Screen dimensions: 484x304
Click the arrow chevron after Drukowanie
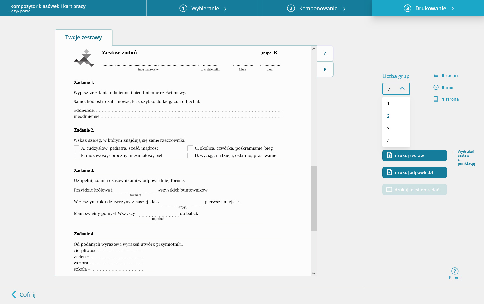coord(453,9)
